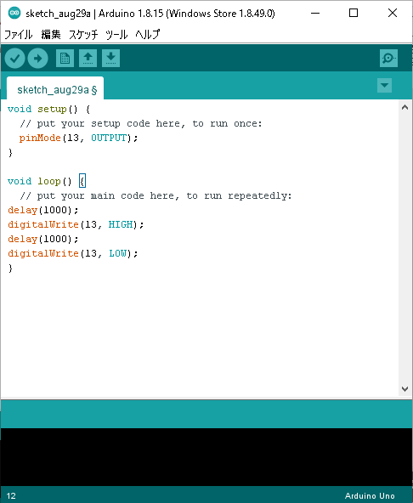Click the Upload arrow button
Image resolution: width=413 pixels, height=503 pixels.
click(38, 59)
